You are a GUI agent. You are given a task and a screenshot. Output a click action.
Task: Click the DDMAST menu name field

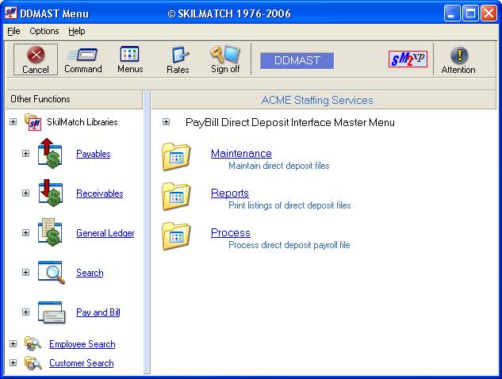point(297,60)
